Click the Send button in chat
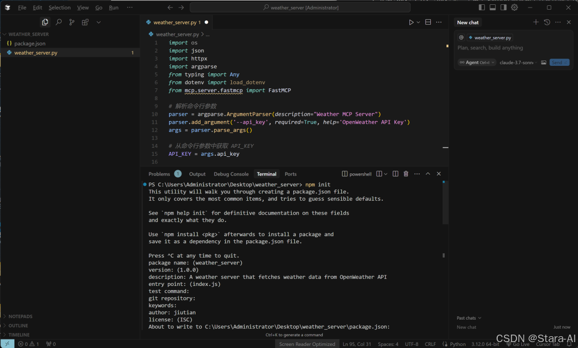 point(559,63)
